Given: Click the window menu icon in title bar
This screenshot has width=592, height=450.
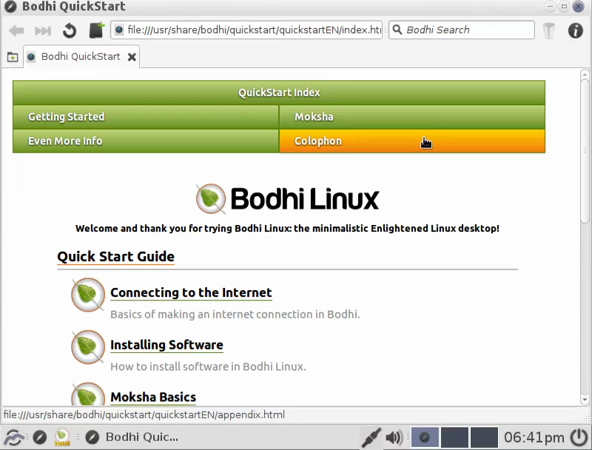Looking at the screenshot, I should click(10, 7).
